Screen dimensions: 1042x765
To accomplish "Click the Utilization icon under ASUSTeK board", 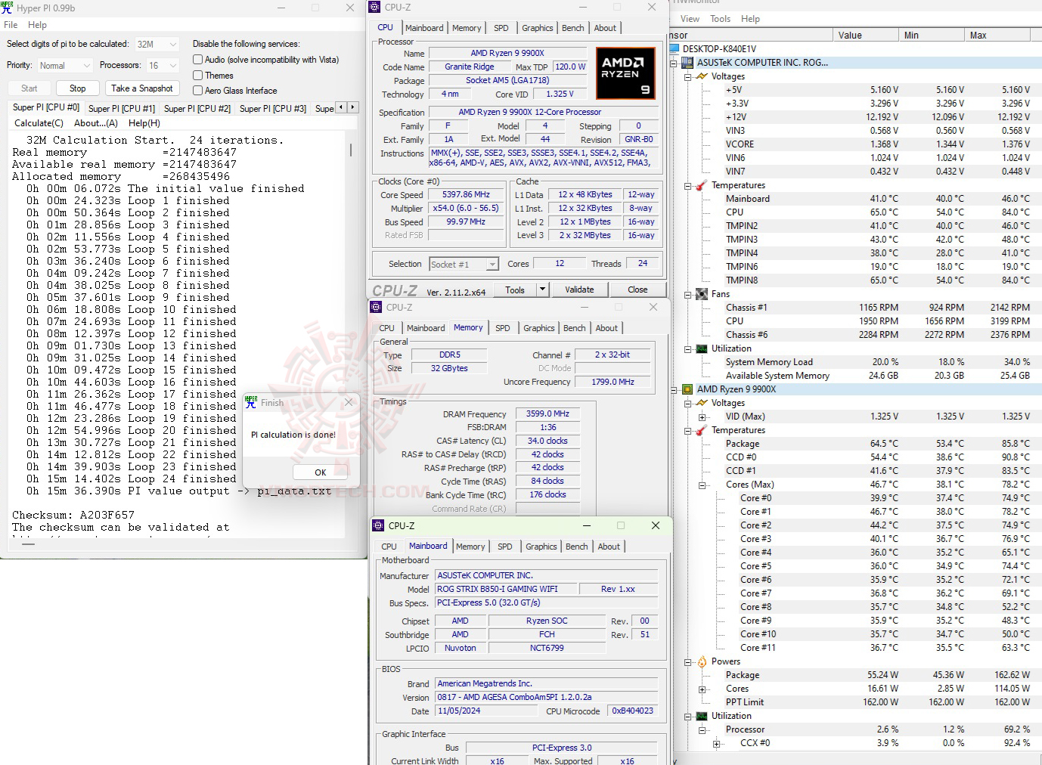I will coord(702,348).
